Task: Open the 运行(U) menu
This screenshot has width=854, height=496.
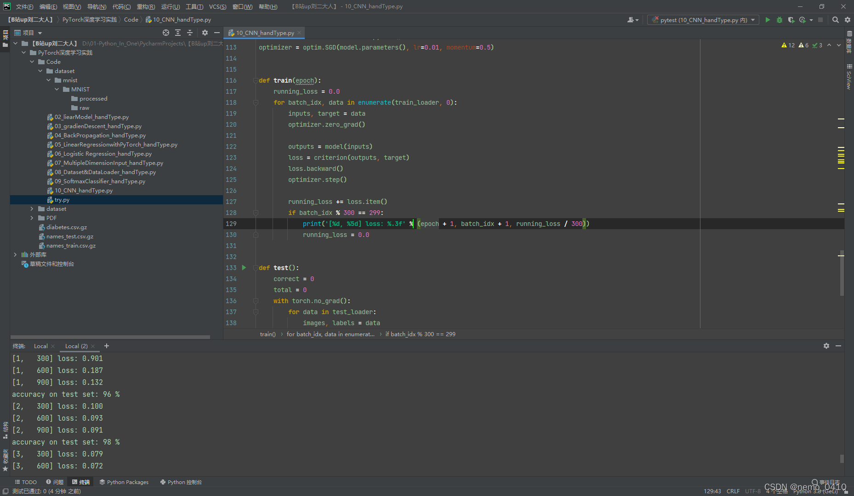Action: [x=171, y=6]
